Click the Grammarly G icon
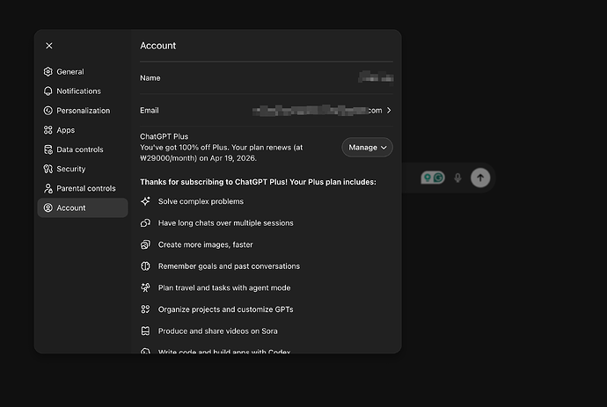The height and width of the screenshot is (407, 607). tap(437, 178)
